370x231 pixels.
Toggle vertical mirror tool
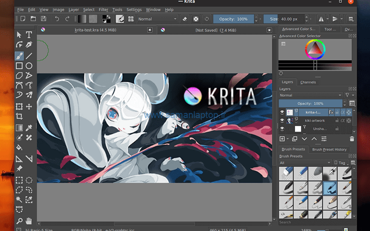click(335, 19)
